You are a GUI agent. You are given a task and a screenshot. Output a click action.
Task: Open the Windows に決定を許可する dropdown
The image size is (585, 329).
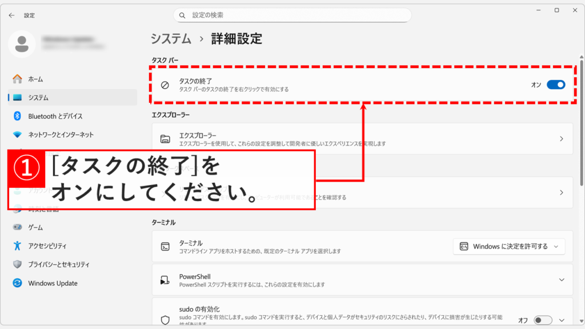508,247
